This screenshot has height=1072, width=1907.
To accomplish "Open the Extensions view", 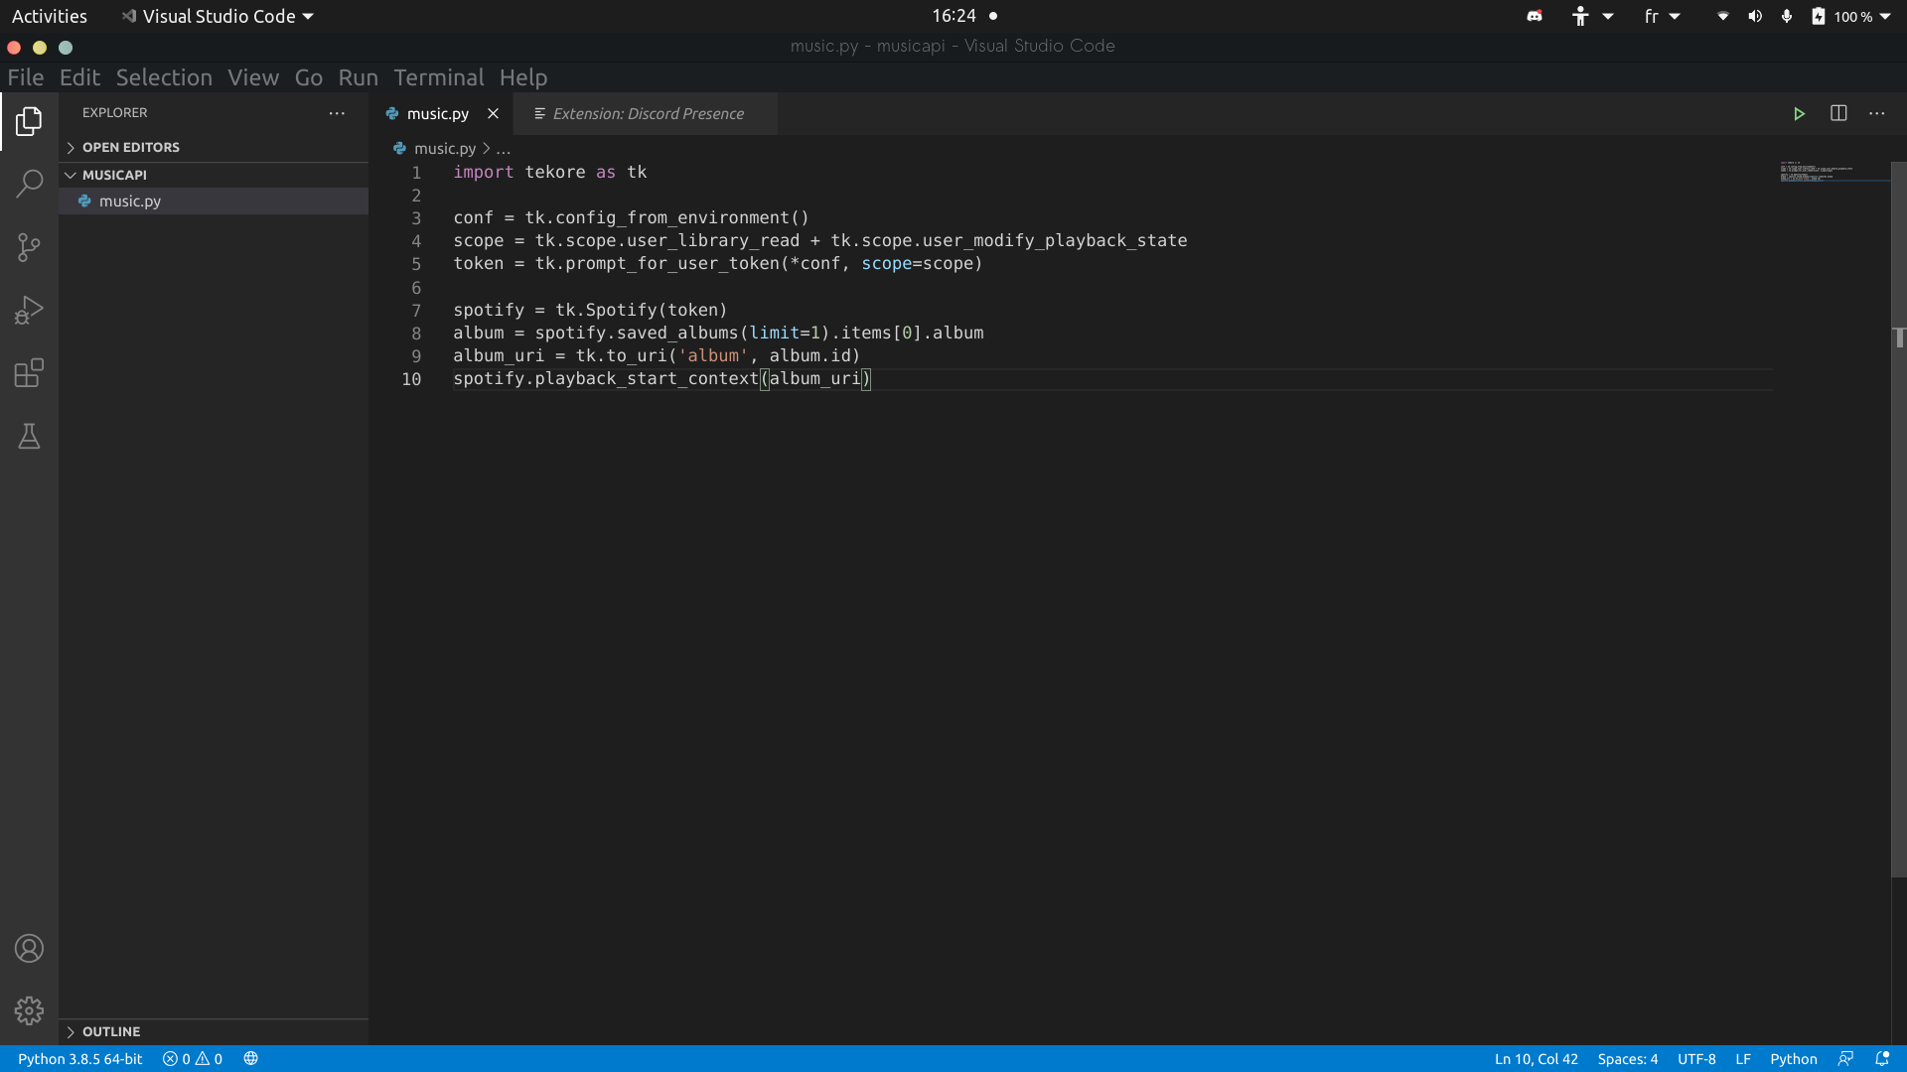I will point(29,373).
